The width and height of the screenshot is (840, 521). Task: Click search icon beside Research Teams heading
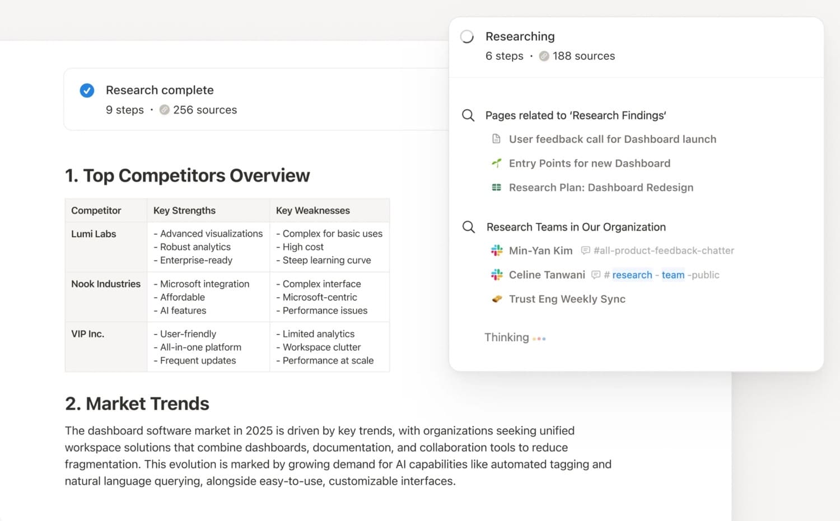pyautogui.click(x=469, y=227)
